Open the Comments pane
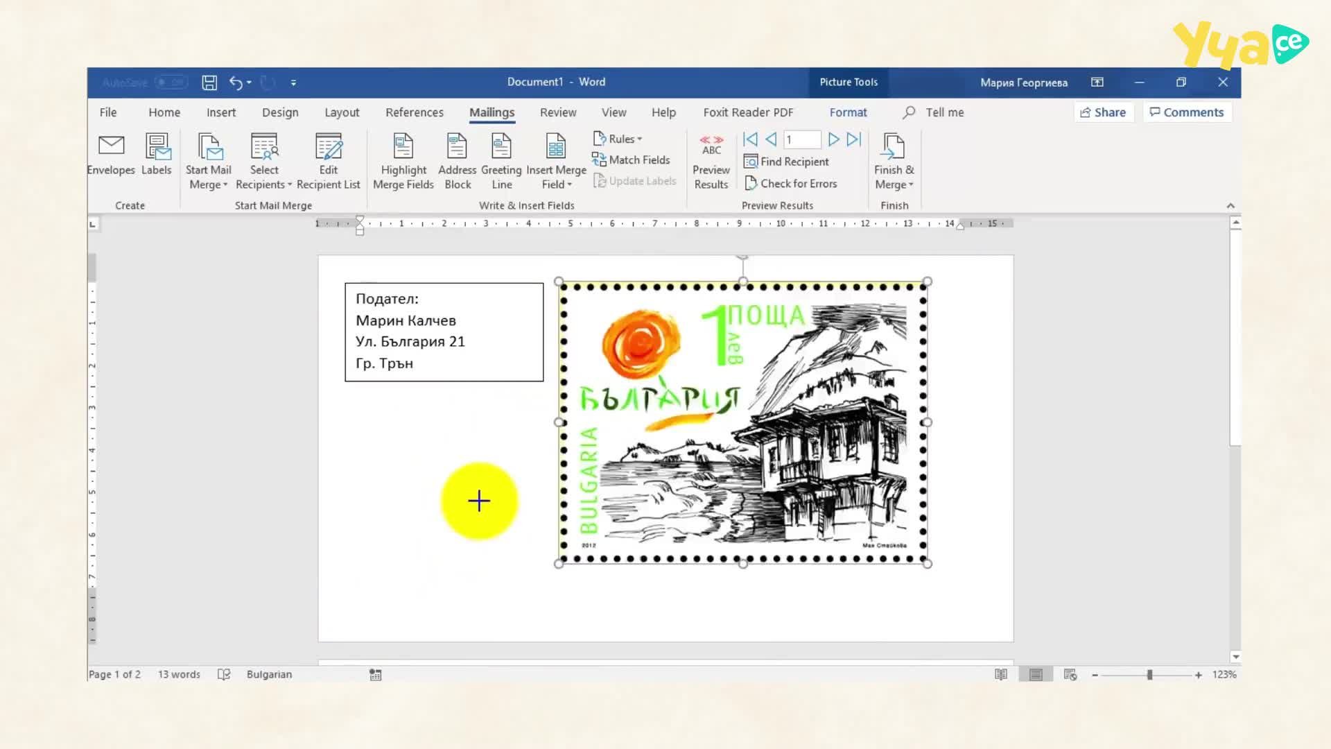The image size is (1331, 749). click(x=1187, y=112)
